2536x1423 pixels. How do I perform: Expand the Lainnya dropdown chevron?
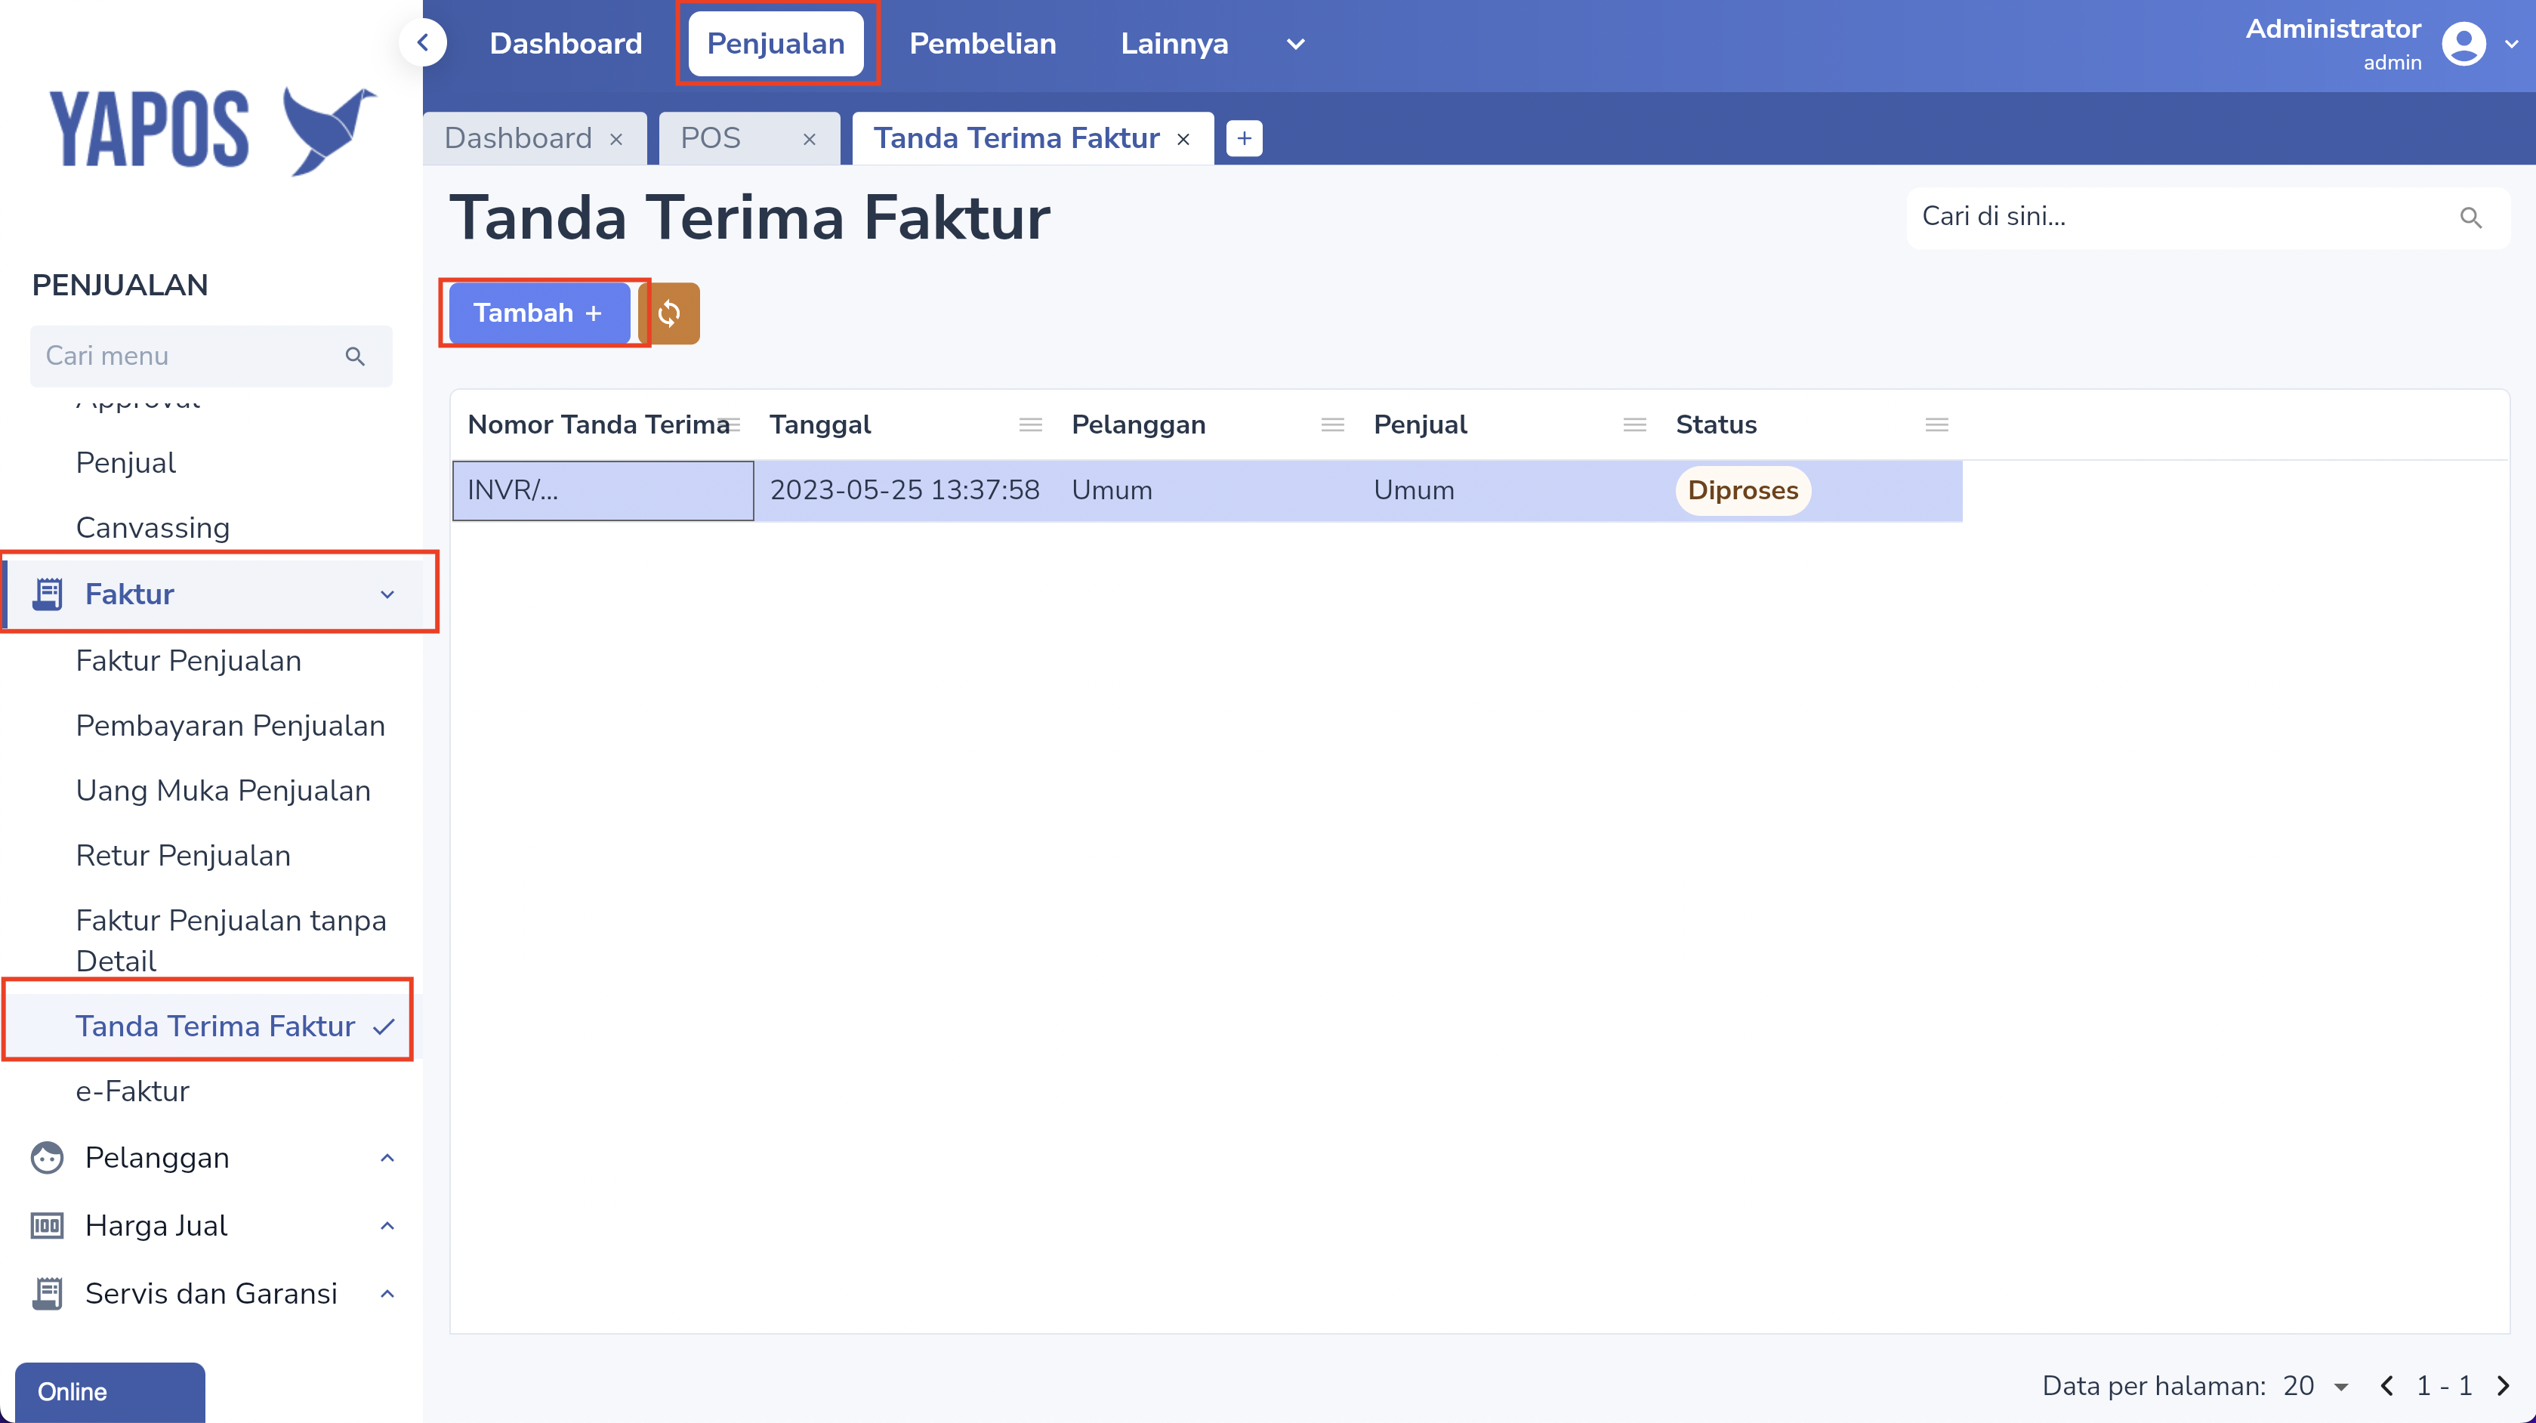(x=1296, y=45)
